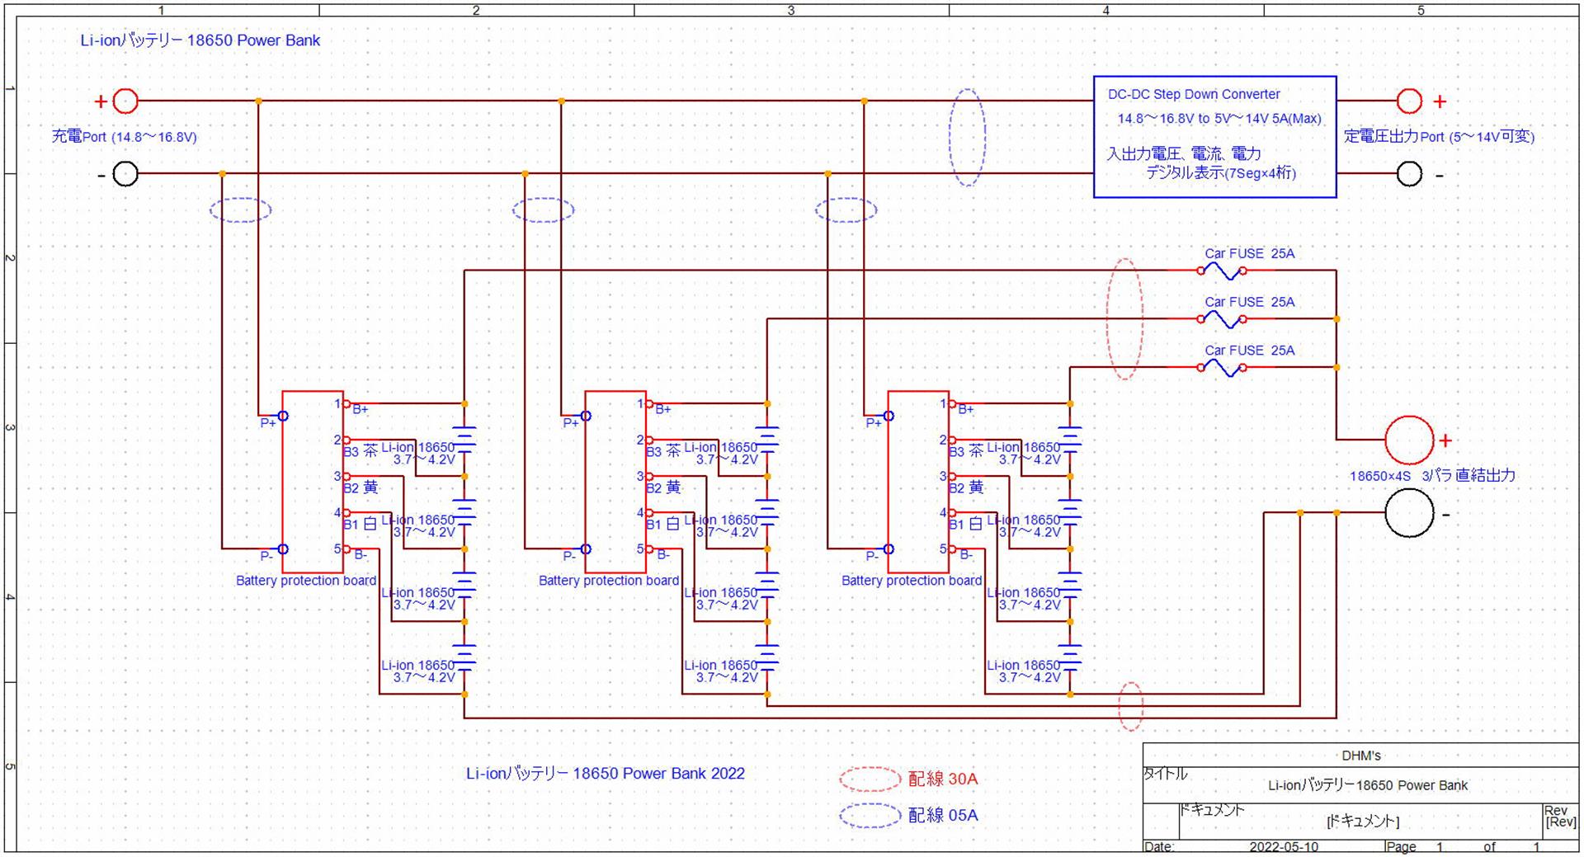1584x857 pixels.
Task: Click the large red direct output plus terminal
Action: tap(1409, 440)
